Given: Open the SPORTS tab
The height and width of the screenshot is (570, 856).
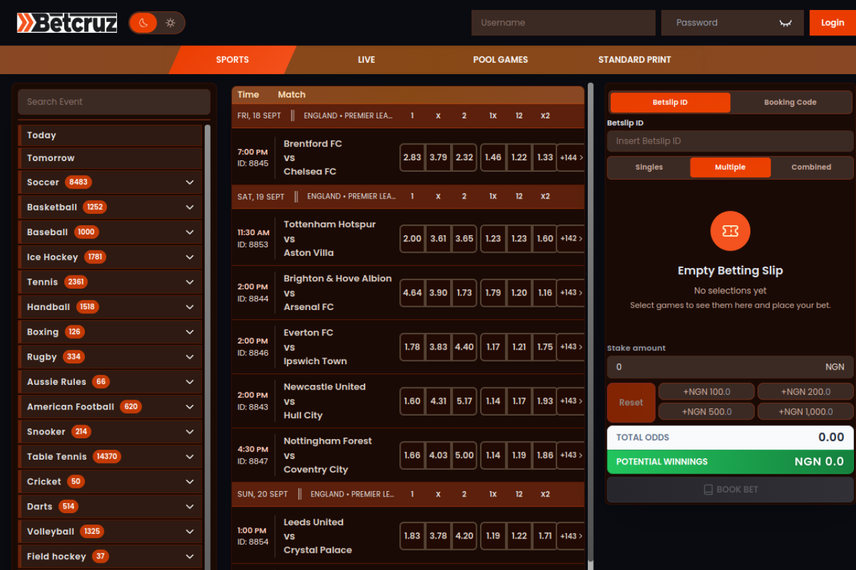Looking at the screenshot, I should pos(232,59).
